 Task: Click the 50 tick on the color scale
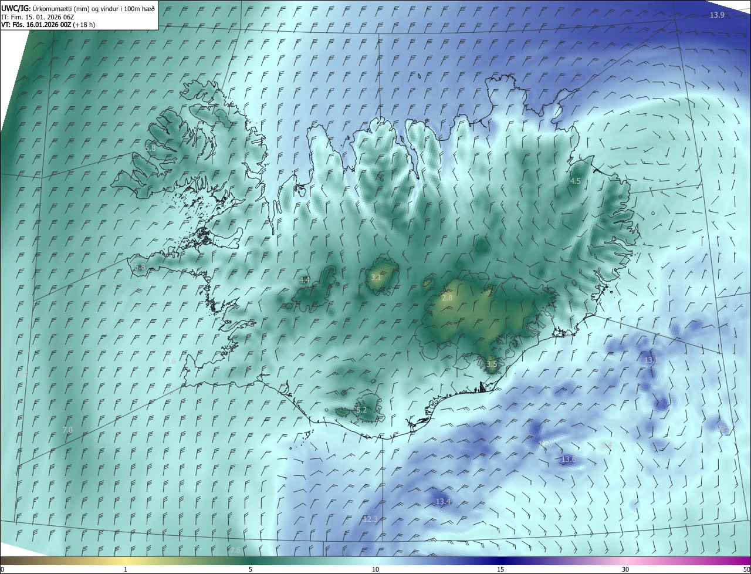(746, 569)
